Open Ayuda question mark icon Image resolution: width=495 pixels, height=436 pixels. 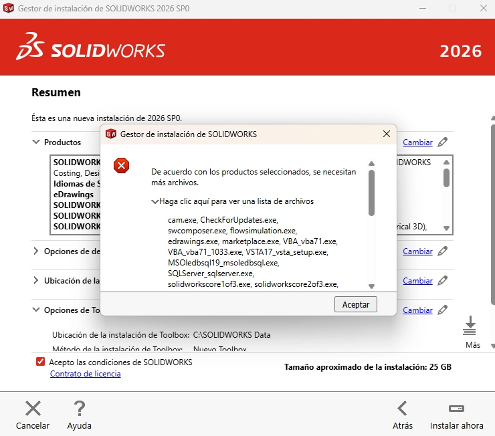[79, 408]
